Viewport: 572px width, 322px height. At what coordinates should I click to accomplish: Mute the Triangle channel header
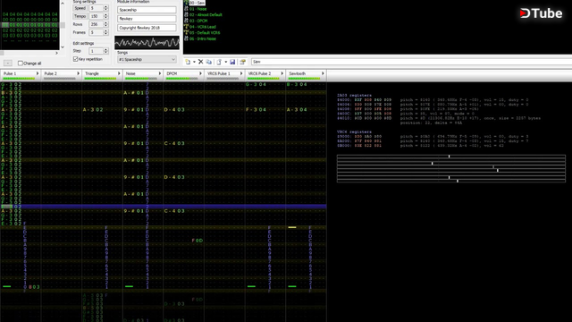(x=102, y=73)
